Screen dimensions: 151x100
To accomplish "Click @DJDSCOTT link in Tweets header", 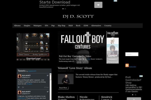I will pyautogui.click(x=32, y=71).
